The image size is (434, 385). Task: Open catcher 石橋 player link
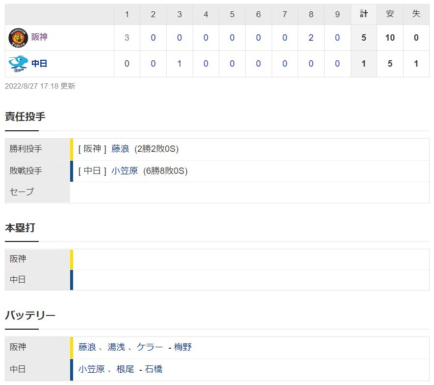(153, 369)
